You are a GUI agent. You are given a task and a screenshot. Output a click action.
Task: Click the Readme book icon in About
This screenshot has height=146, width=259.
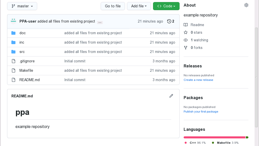(x=186, y=25)
